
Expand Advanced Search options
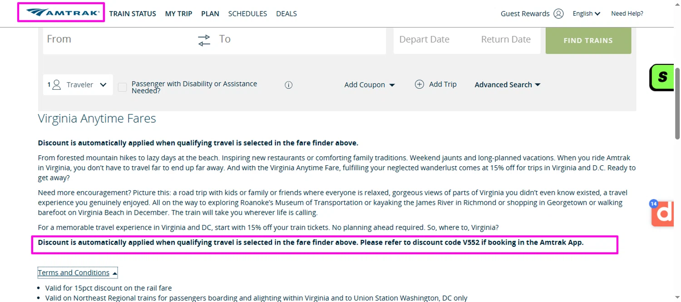[508, 85]
